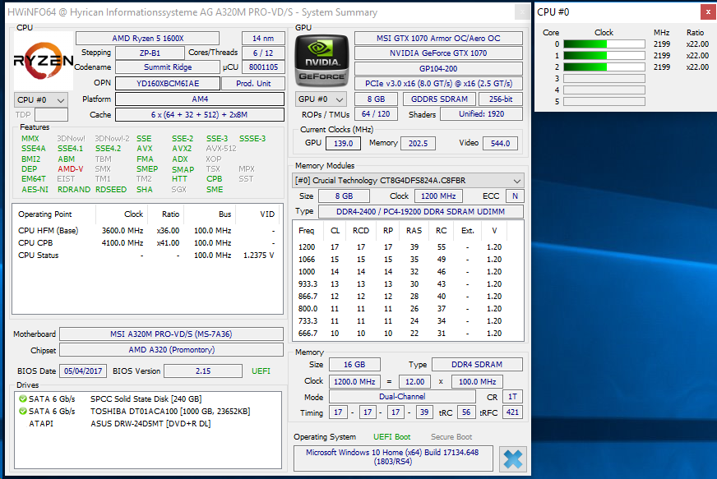Click the GP104-200 GPU chip field
The width and height of the screenshot is (717, 479).
pyautogui.click(x=438, y=68)
